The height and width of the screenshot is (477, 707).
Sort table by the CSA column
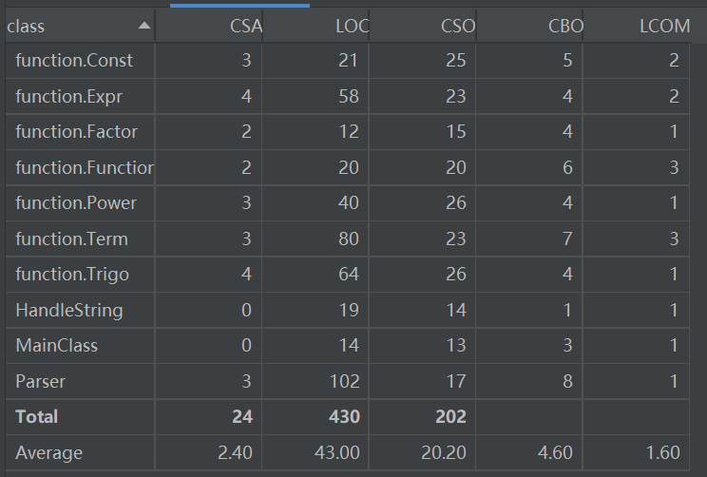tap(209, 27)
